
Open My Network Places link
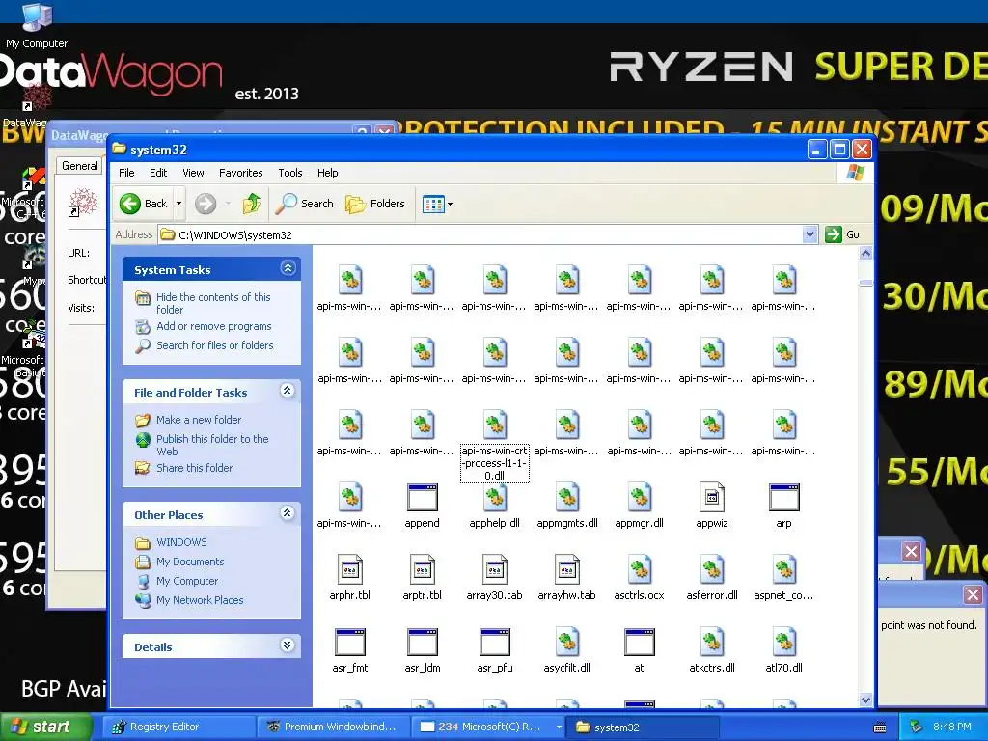pos(200,600)
